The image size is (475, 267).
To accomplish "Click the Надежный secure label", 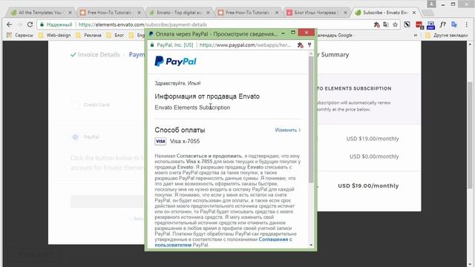I will click(59, 24).
